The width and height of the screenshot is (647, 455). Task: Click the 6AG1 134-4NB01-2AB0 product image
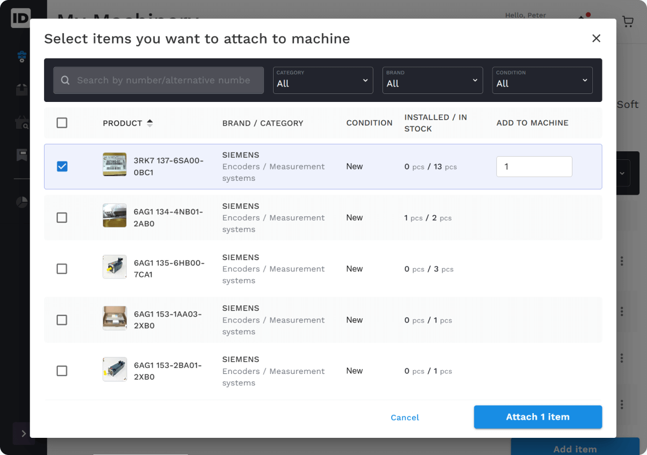point(115,216)
